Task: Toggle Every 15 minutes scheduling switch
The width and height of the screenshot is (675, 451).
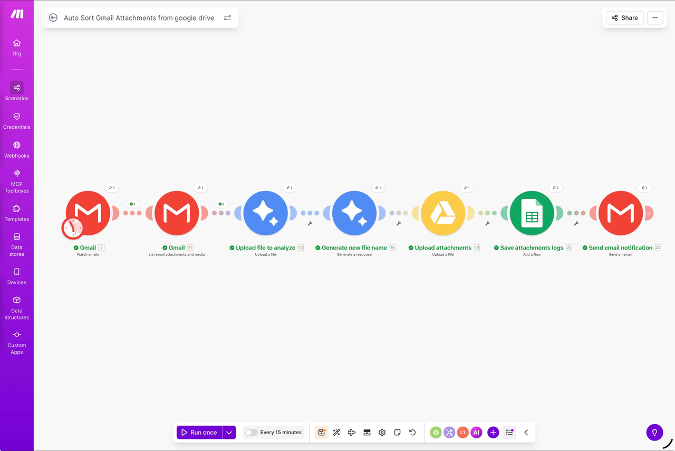Action: pyautogui.click(x=252, y=433)
